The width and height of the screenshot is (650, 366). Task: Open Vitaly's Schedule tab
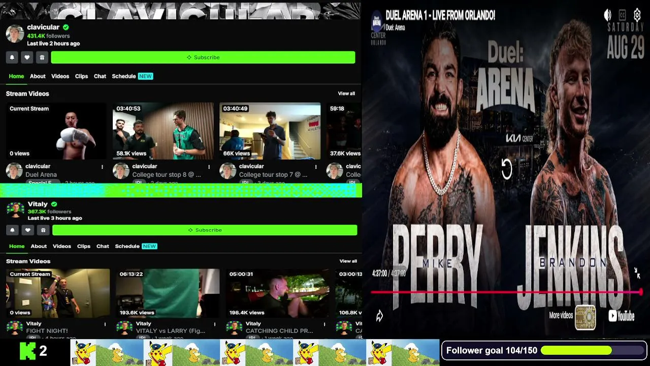click(x=136, y=246)
